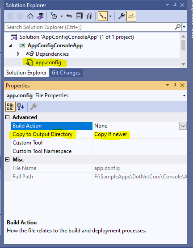The image size is (193, 248).
Task: Sort properties alphabetically with A-Z icon
Action: (x=21, y=107)
